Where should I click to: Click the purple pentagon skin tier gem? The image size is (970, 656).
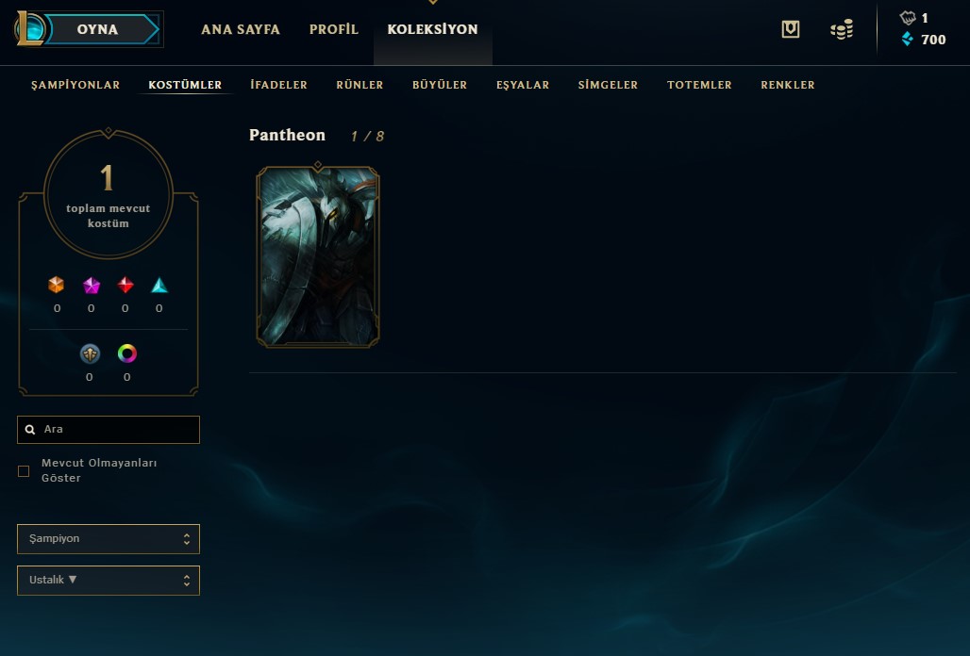coord(91,285)
